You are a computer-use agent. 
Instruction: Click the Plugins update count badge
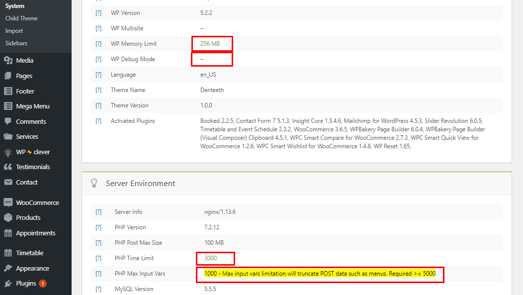43,284
